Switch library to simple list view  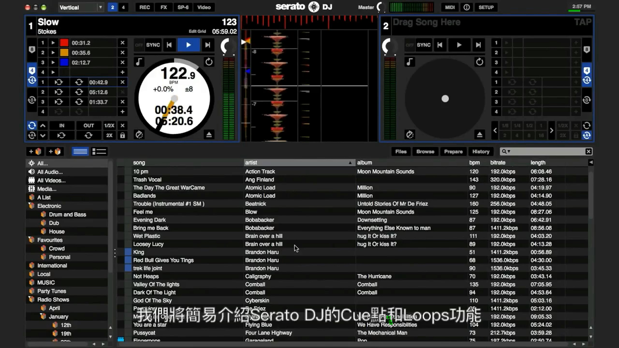click(x=80, y=151)
